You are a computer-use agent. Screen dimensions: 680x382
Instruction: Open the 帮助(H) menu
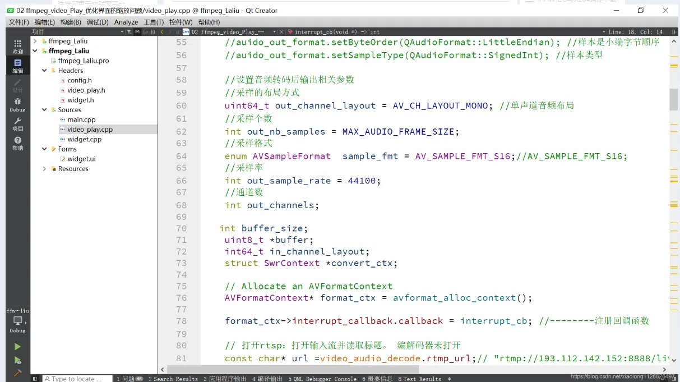pos(209,22)
